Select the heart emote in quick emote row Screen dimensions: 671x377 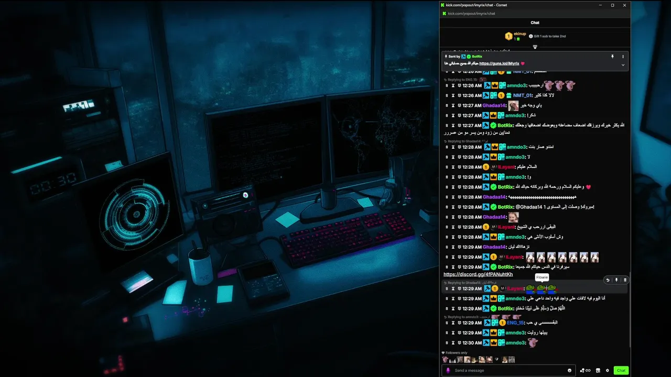pos(496,360)
